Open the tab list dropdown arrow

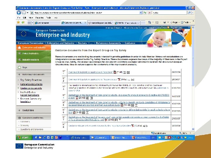(x=32, y=23)
